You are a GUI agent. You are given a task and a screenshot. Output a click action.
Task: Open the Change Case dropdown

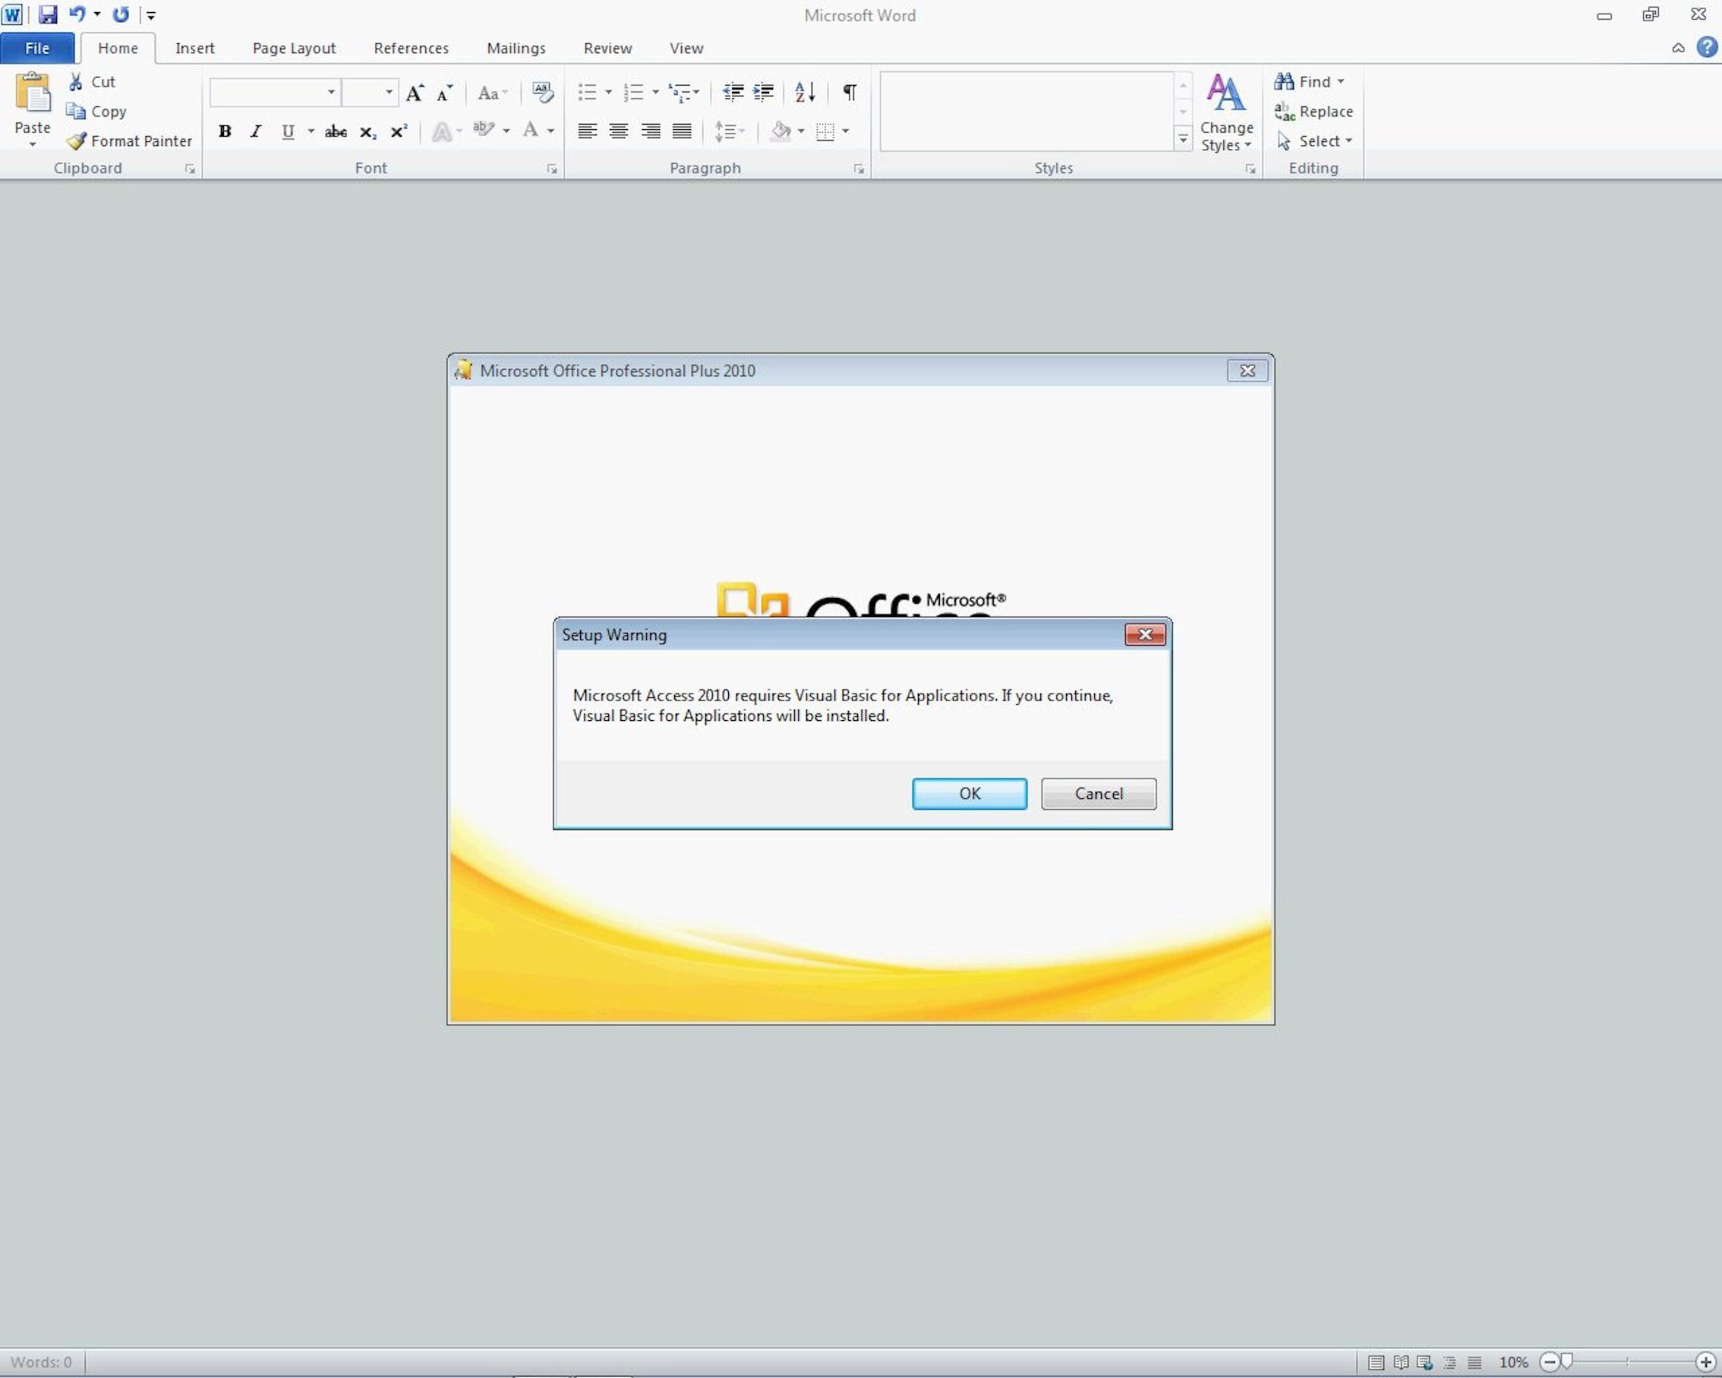492,93
